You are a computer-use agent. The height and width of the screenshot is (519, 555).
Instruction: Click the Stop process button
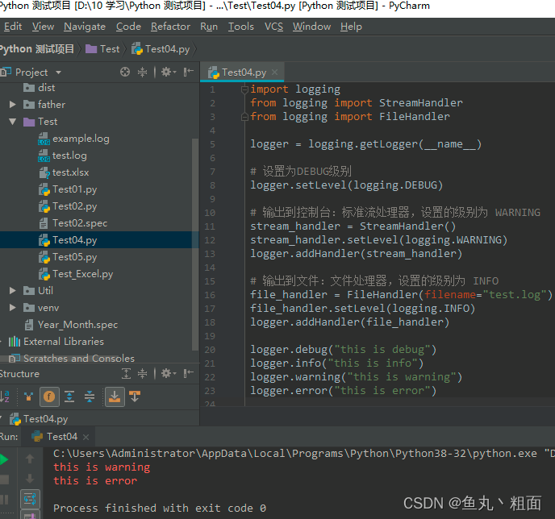(x=5, y=480)
